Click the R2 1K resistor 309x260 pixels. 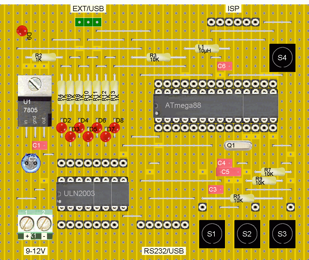point(44,57)
